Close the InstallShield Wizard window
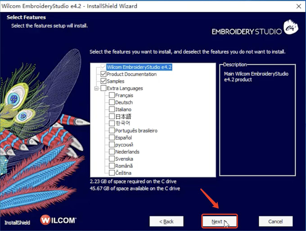The height and width of the screenshot is (231, 306). pyautogui.click(x=299, y=6)
